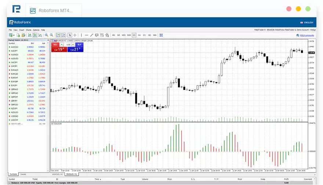Open the MQL5 community link
The height and width of the screenshot is (185, 323).
click(305, 35)
